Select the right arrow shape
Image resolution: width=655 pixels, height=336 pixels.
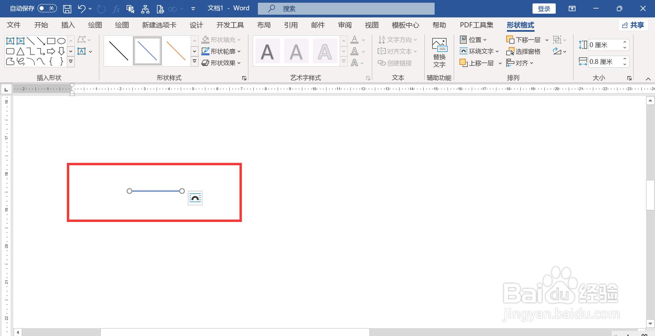[x=51, y=51]
